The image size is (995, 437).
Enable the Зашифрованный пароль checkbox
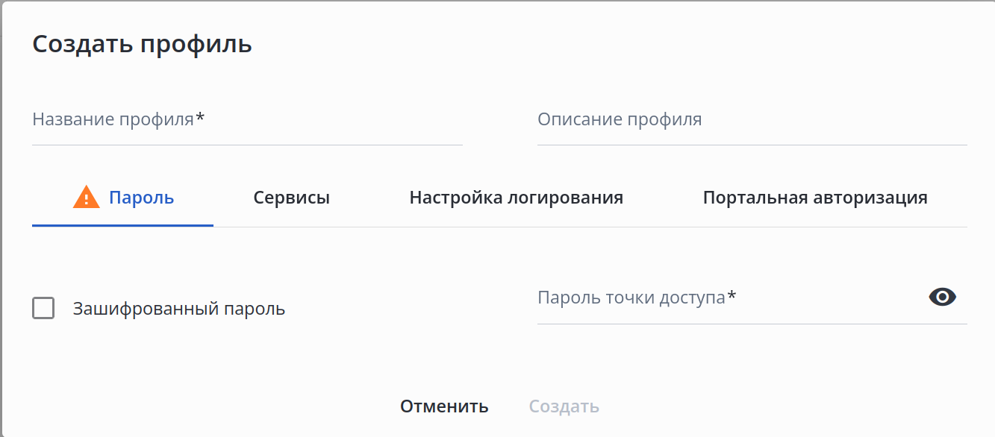pos(43,308)
